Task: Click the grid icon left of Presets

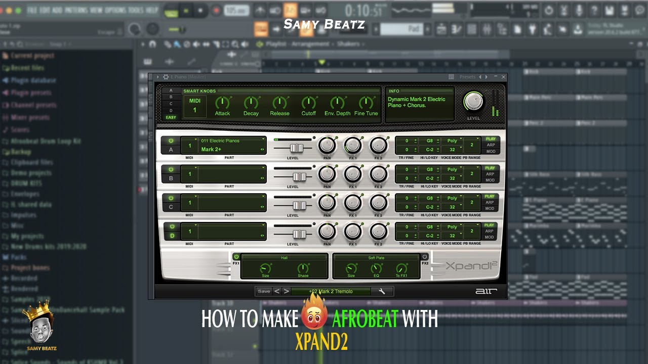Action: 452,77
